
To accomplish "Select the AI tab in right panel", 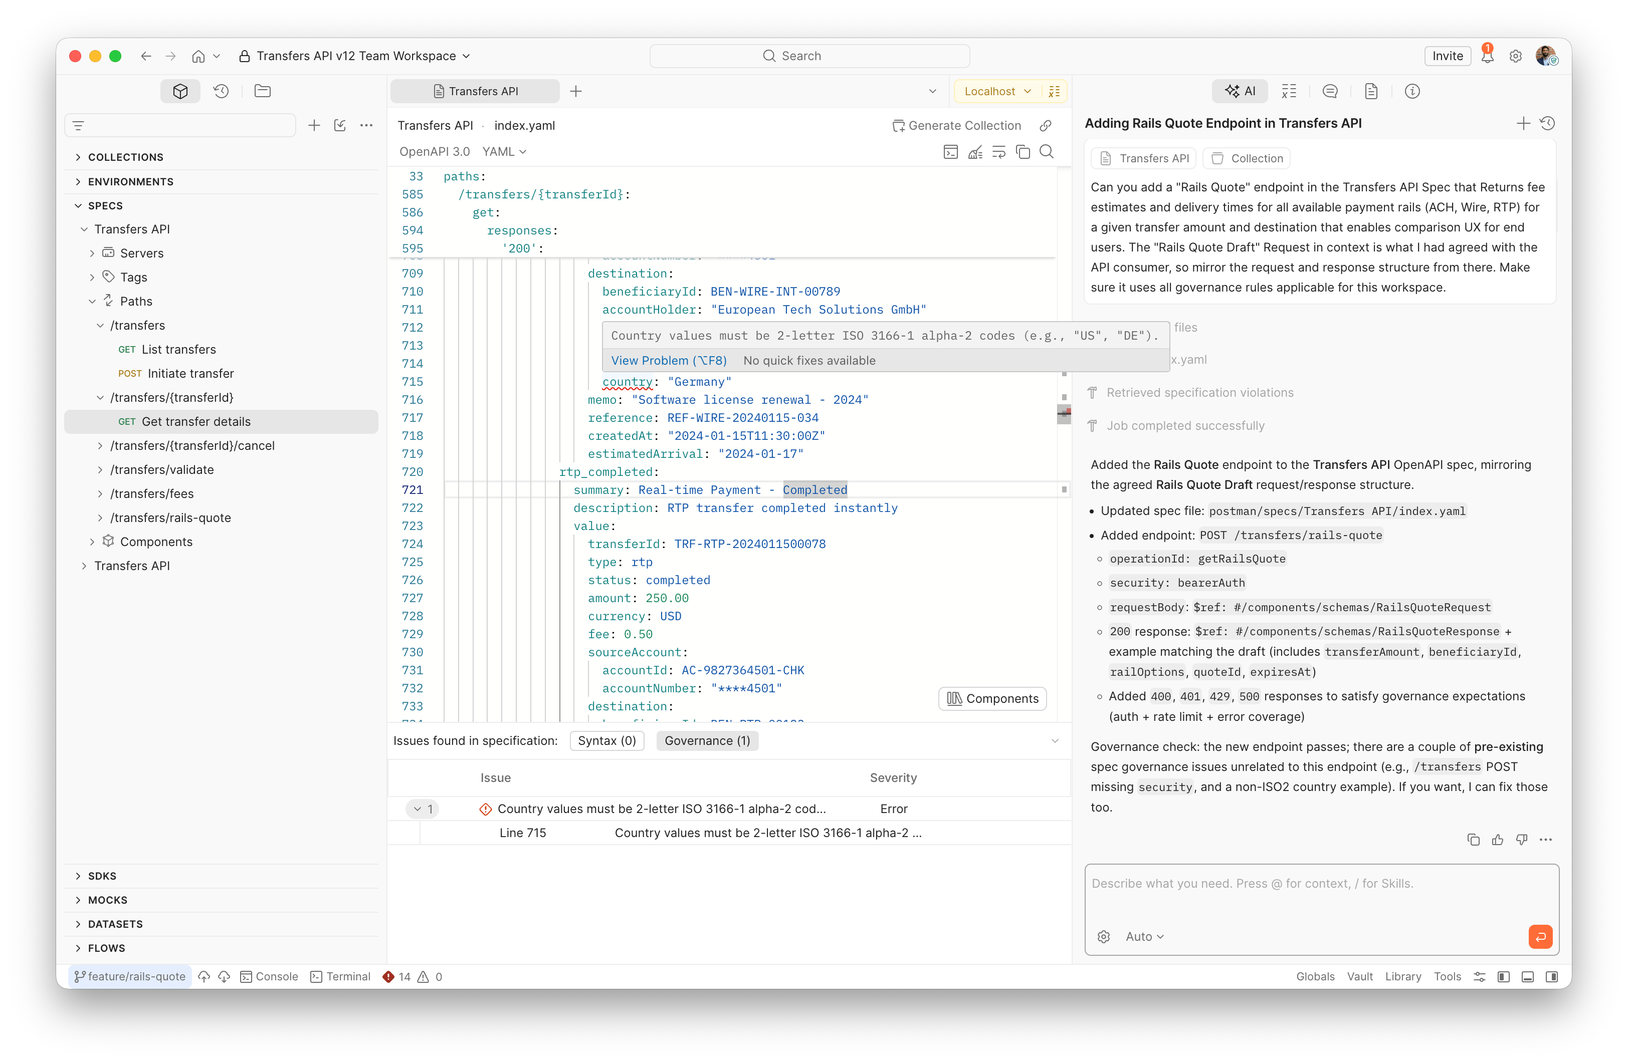I will pos(1240,91).
